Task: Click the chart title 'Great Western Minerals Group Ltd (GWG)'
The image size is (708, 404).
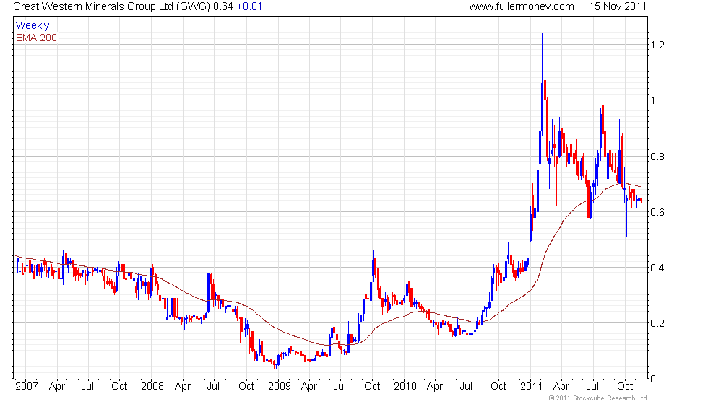Action: [112, 6]
